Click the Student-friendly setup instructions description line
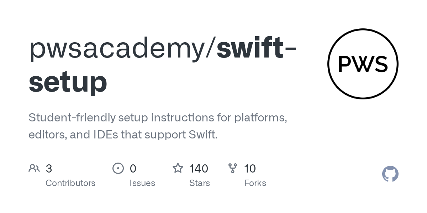 158,118
